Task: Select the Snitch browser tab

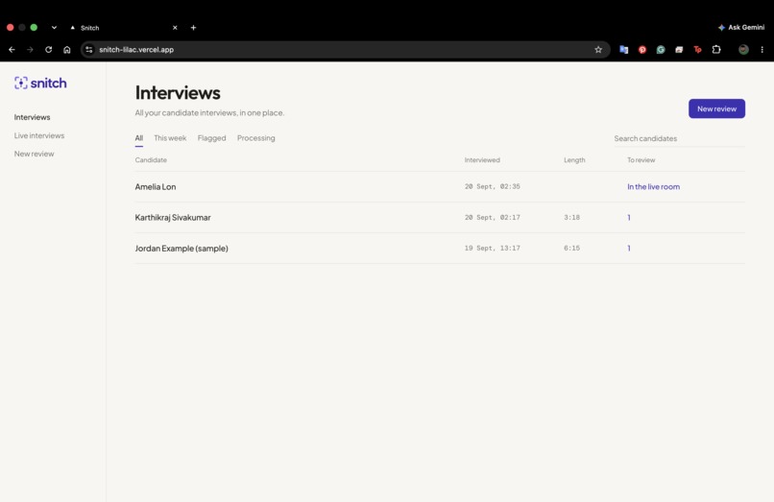Action: click(124, 28)
